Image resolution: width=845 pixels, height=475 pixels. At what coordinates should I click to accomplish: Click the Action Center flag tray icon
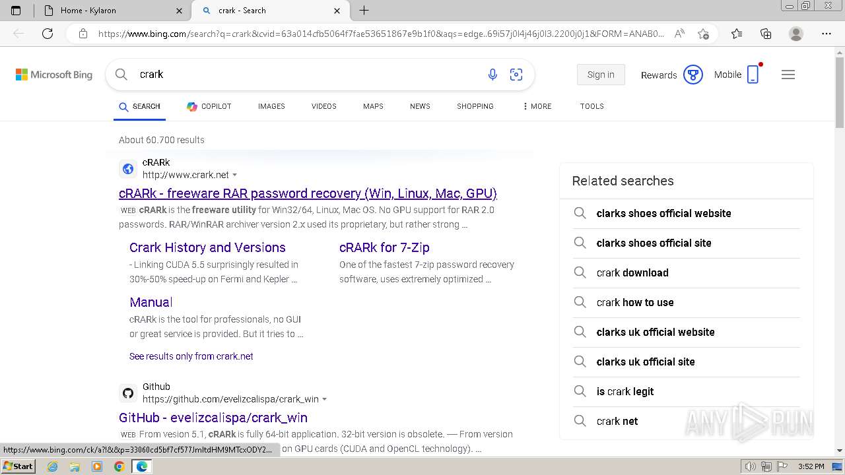[x=781, y=466]
